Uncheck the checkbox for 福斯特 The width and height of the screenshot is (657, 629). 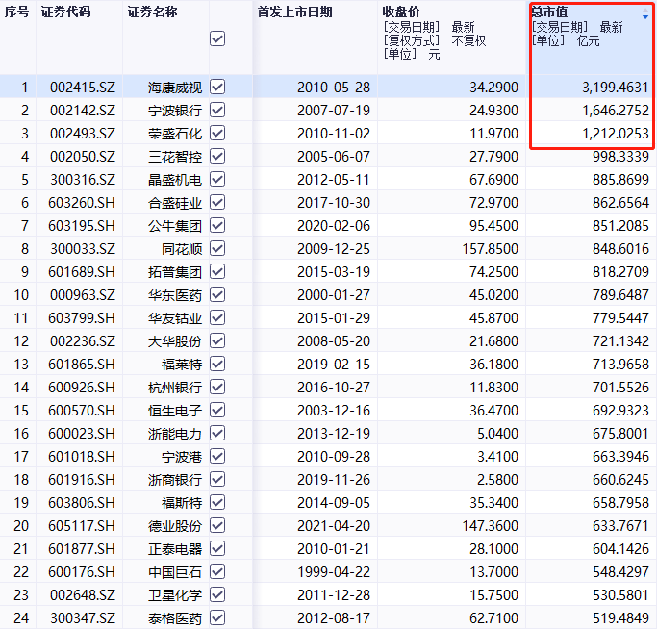tap(217, 502)
